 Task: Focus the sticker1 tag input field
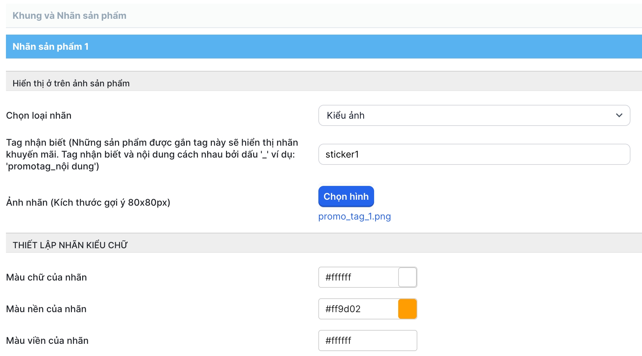click(474, 154)
